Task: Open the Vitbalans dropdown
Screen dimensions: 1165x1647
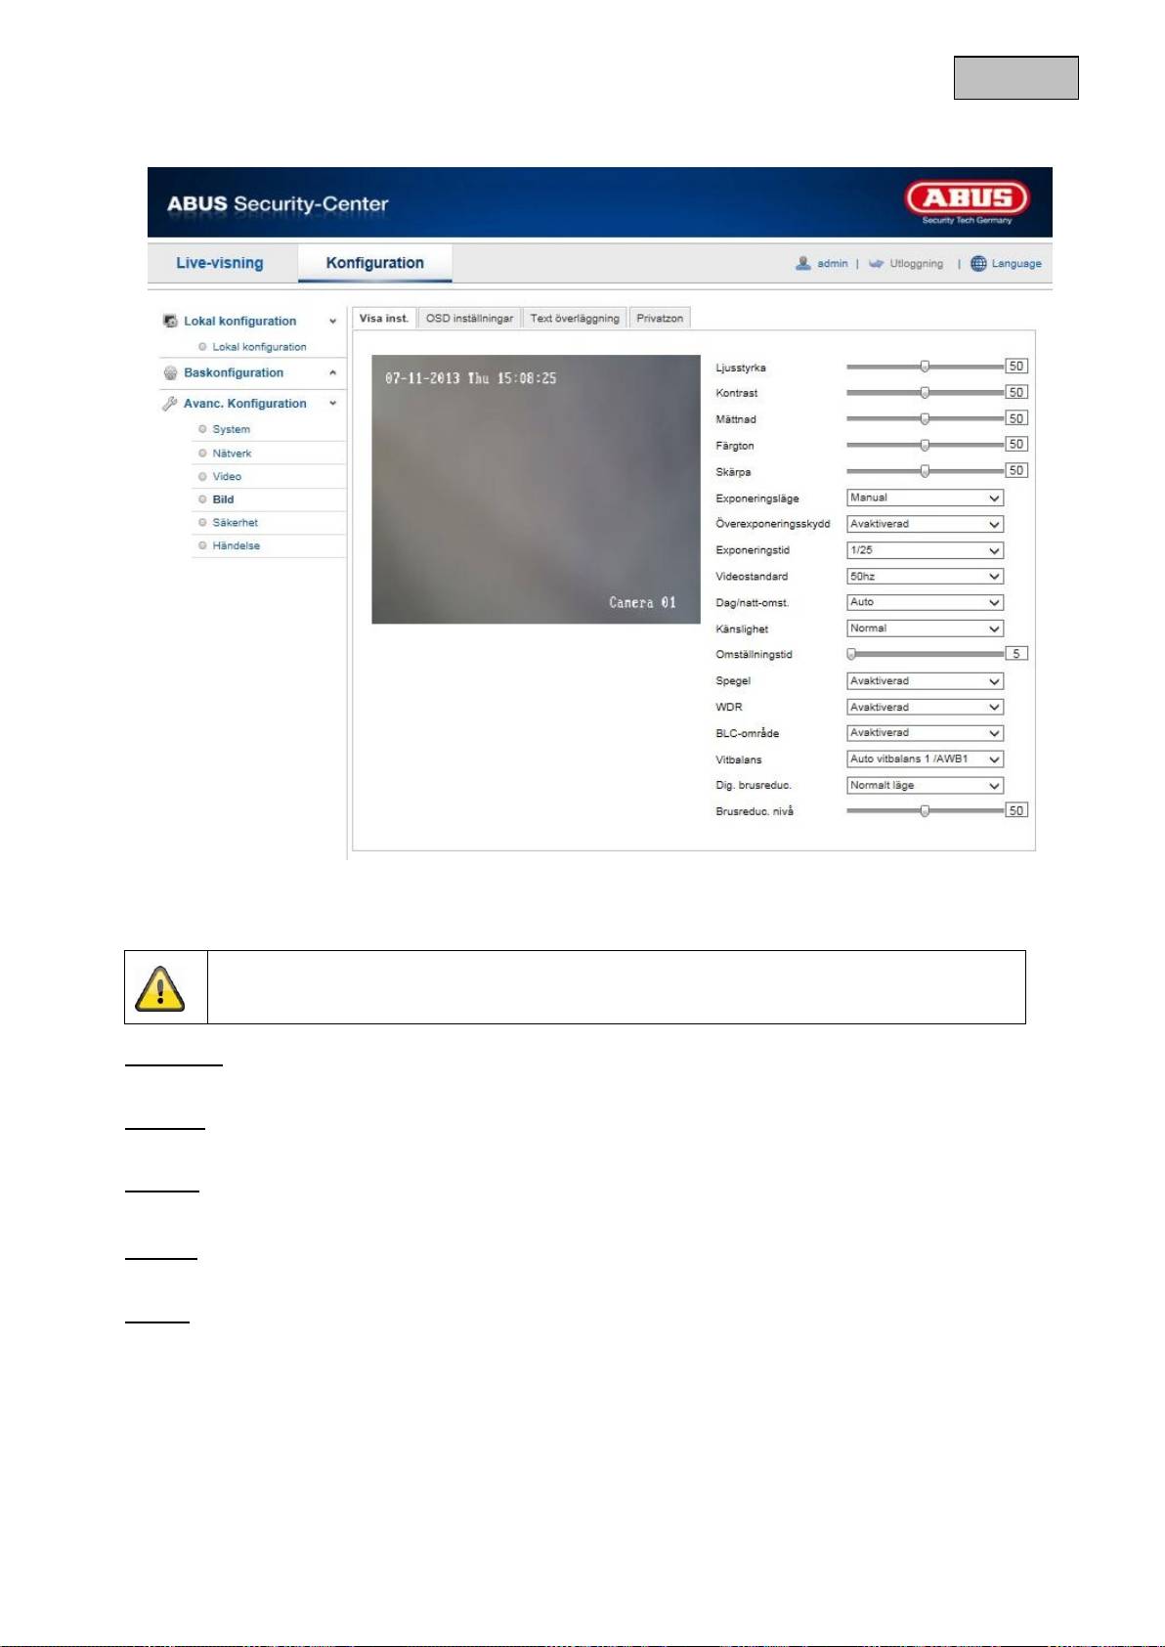Action: coord(925,759)
